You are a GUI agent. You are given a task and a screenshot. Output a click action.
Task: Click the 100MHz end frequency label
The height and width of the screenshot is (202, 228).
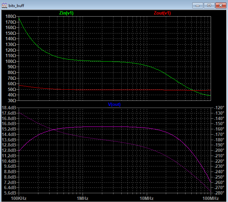point(211,198)
